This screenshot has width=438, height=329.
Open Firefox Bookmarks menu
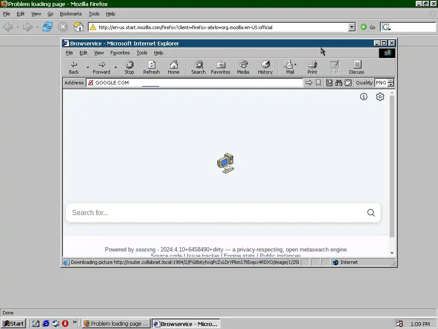(71, 14)
